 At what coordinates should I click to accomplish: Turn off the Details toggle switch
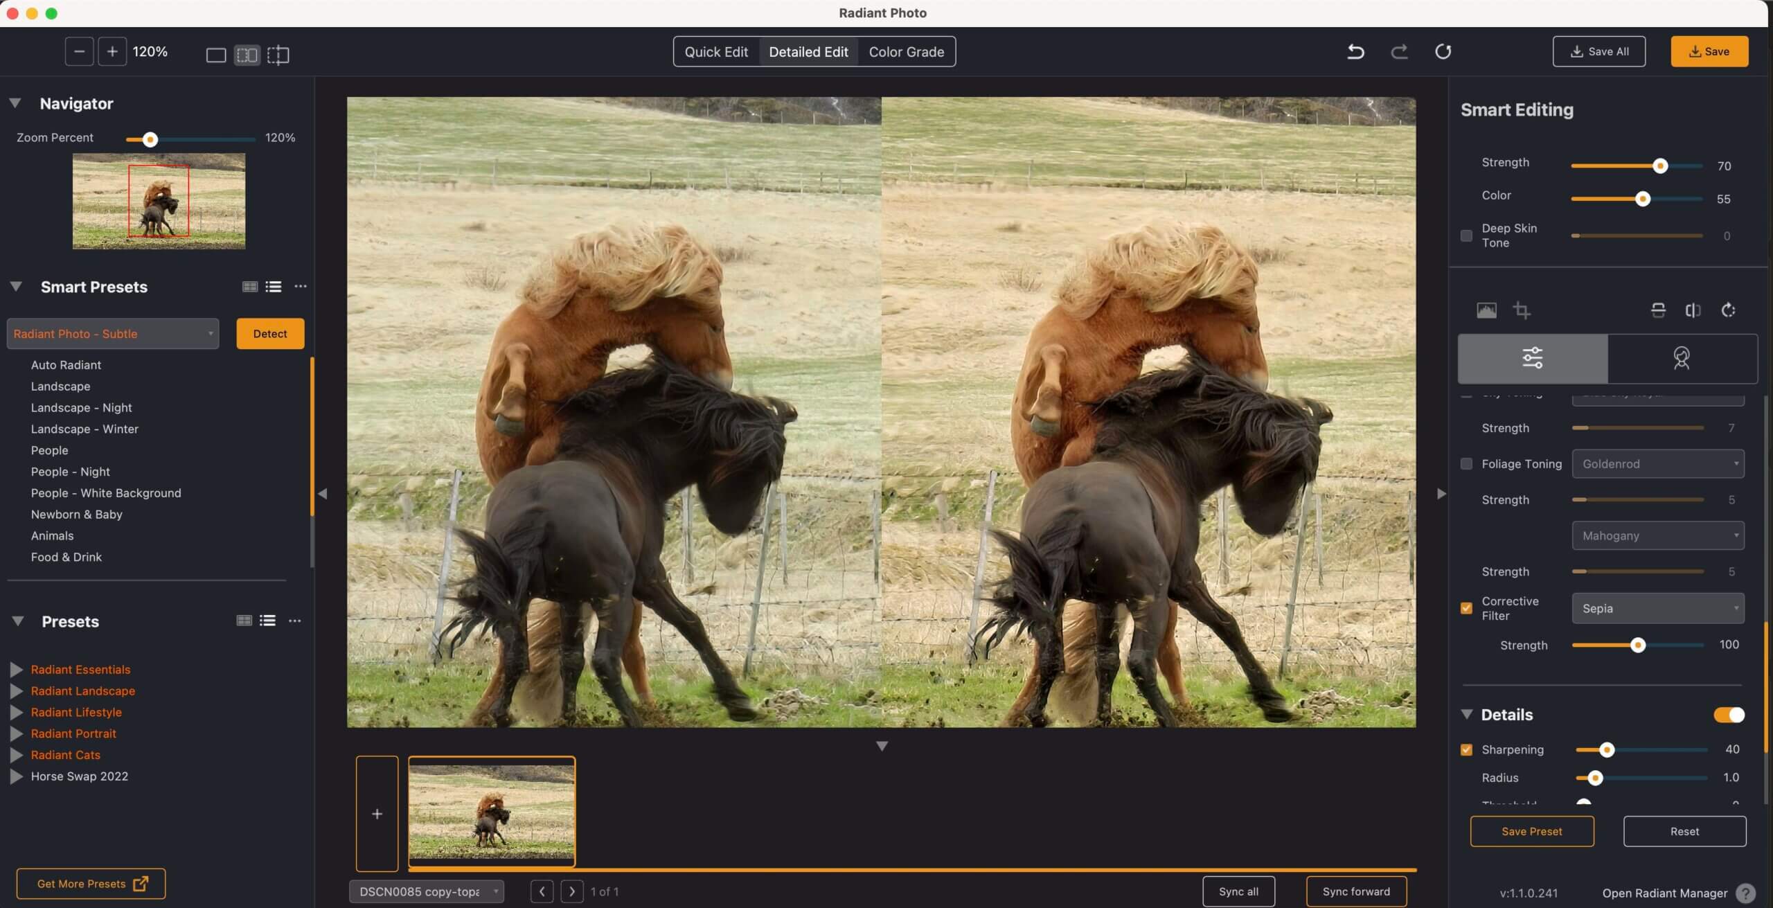coord(1729,715)
